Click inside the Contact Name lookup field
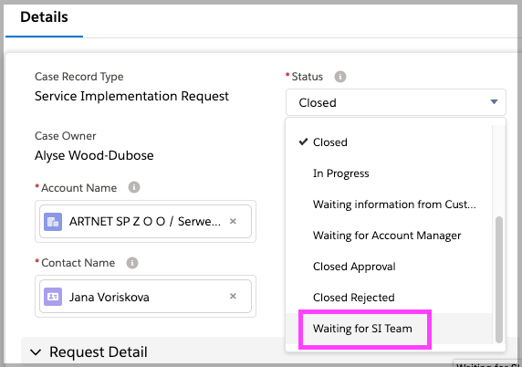 point(145,297)
